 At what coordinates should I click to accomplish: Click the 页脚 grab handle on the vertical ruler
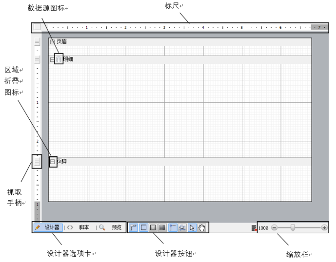(37, 161)
